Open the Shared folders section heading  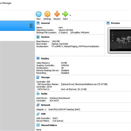[49, 125]
